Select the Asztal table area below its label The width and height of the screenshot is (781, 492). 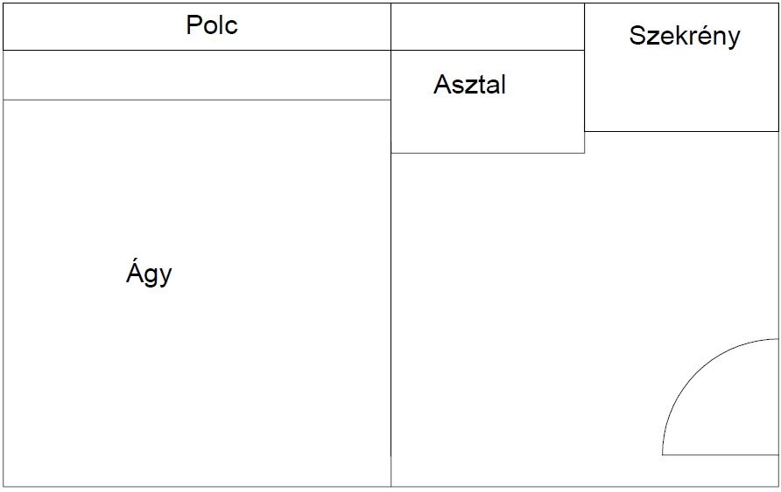pyautogui.click(x=488, y=124)
